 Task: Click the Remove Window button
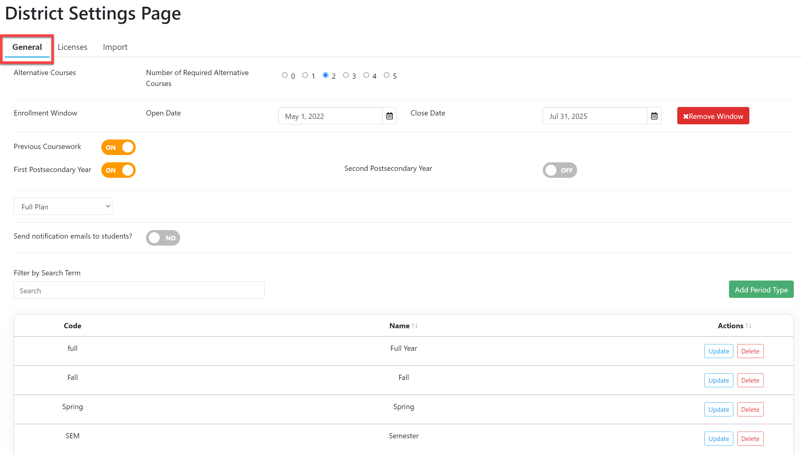coord(713,116)
